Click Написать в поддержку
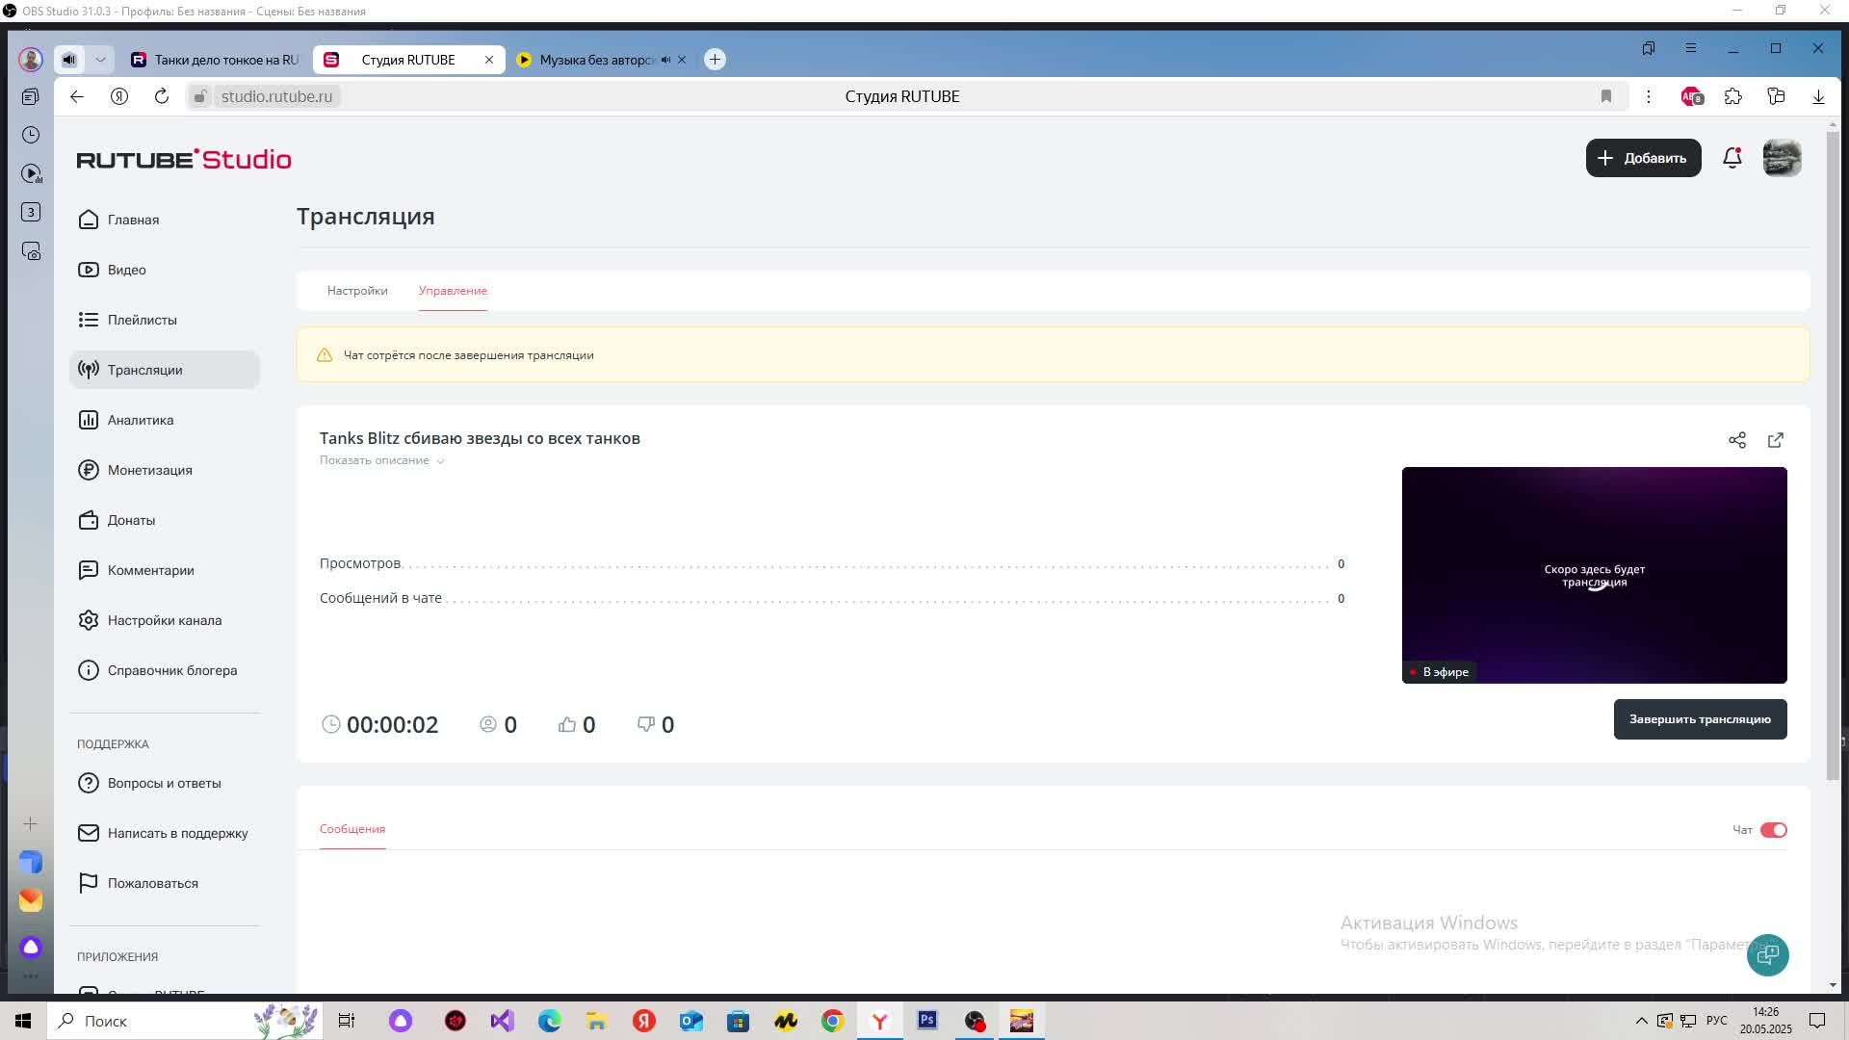Viewport: 1849px width, 1040px height. coord(164,833)
